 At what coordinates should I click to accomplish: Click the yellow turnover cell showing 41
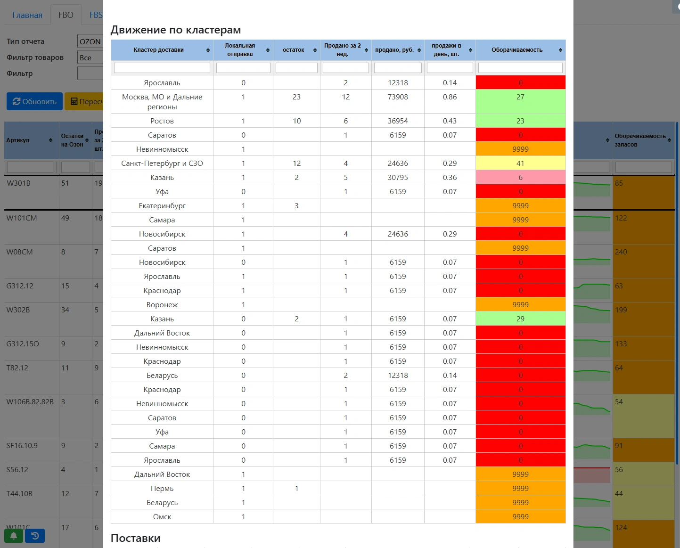520,164
